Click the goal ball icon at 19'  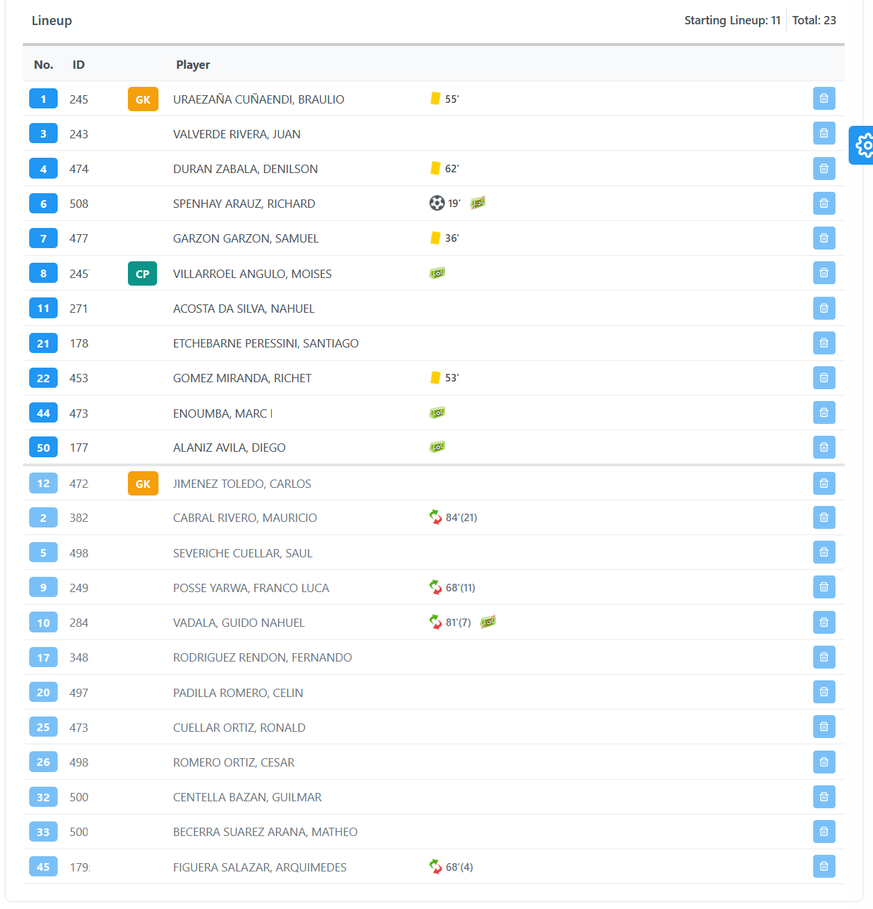tap(436, 203)
